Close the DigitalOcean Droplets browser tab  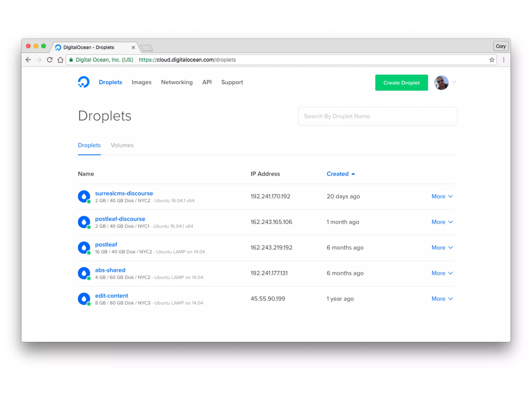(x=133, y=48)
